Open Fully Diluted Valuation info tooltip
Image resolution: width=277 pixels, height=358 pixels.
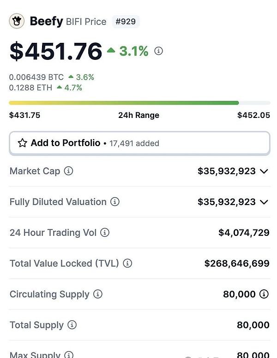pos(114,202)
